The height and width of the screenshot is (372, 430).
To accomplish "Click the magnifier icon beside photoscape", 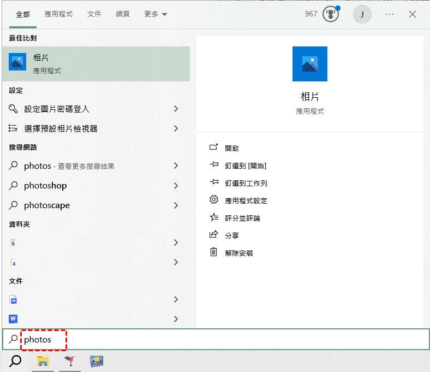I will (x=13, y=205).
